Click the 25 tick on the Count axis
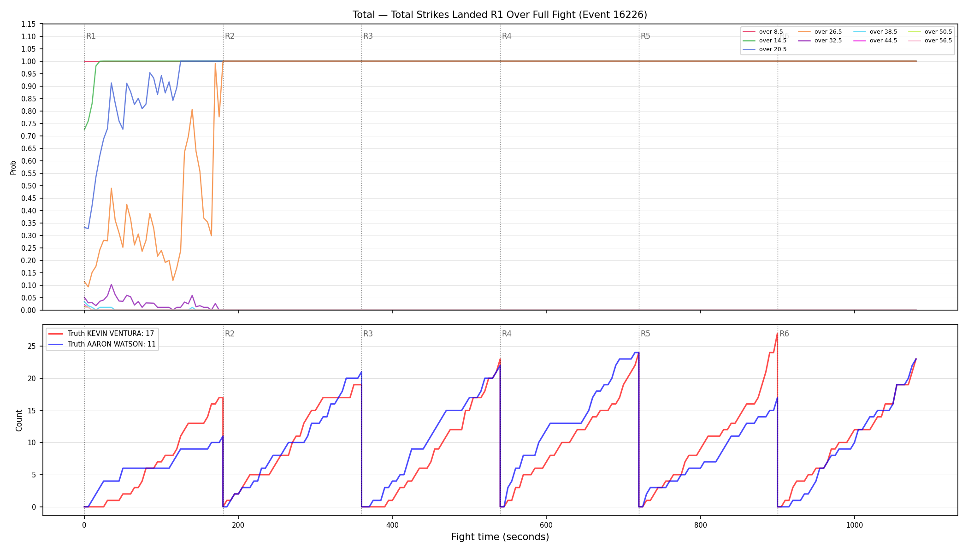This screenshot has height=553, width=968. [32, 347]
